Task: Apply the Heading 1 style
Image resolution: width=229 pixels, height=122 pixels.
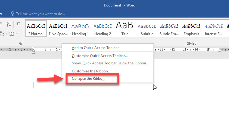Action: pyautogui.click(x=80, y=29)
